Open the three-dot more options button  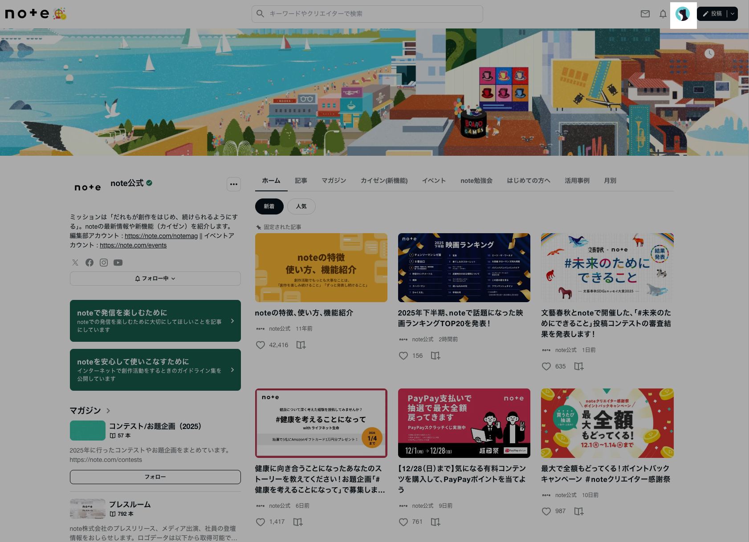pos(234,184)
